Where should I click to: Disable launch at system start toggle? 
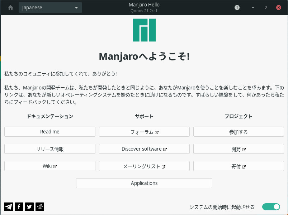[x=271, y=207]
